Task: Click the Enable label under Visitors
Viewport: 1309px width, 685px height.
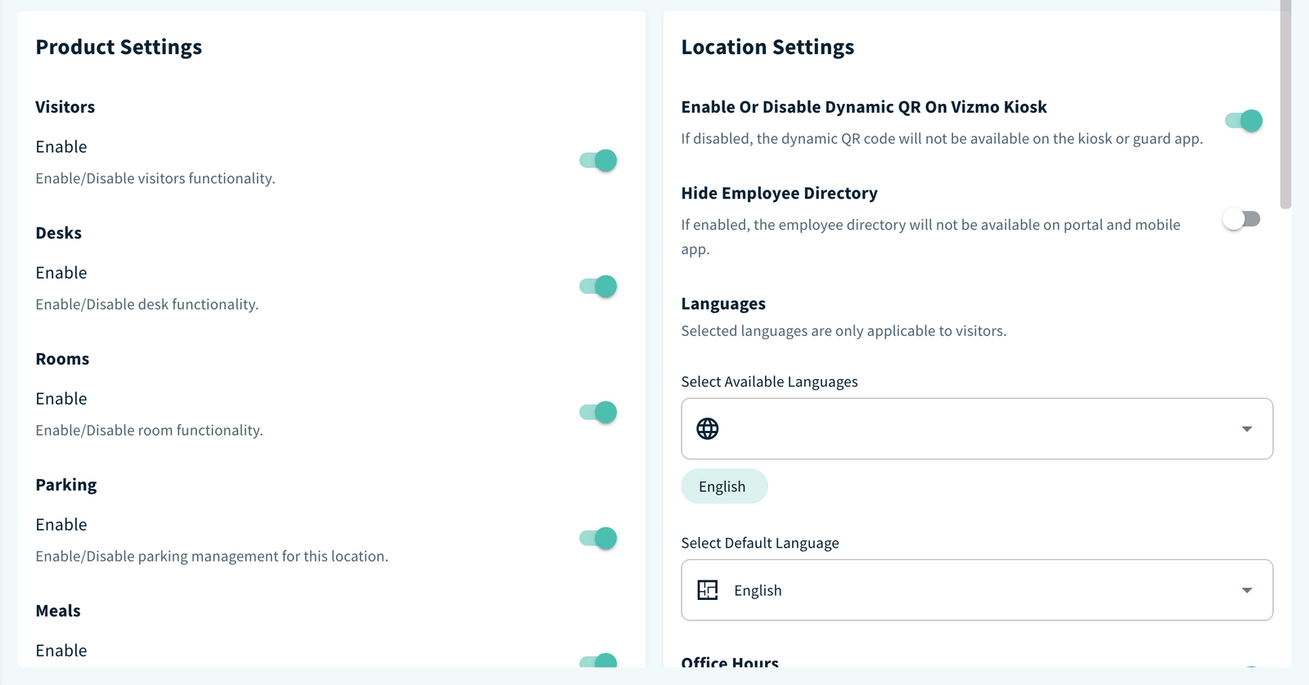Action: 61,146
